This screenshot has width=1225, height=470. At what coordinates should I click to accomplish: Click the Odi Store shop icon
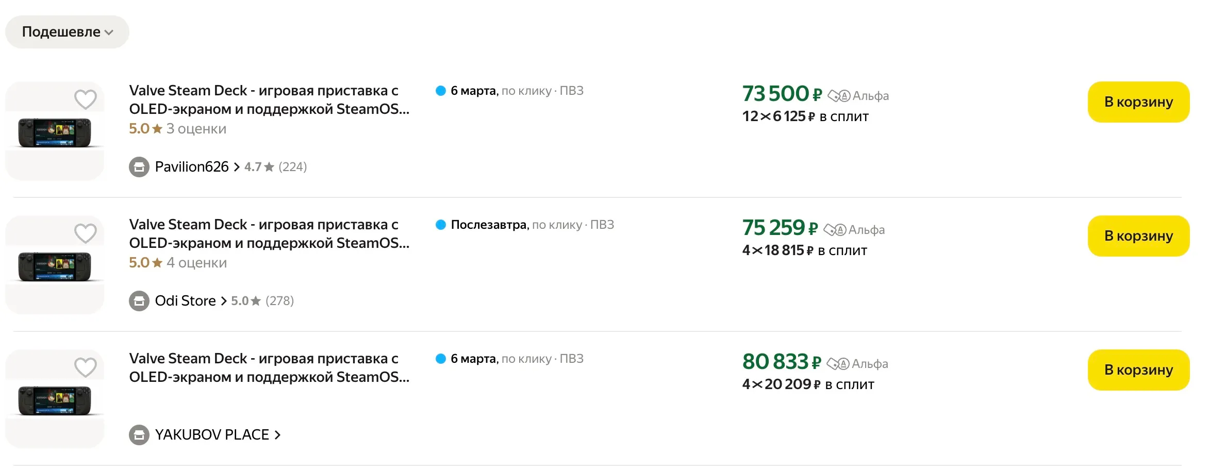coord(139,301)
